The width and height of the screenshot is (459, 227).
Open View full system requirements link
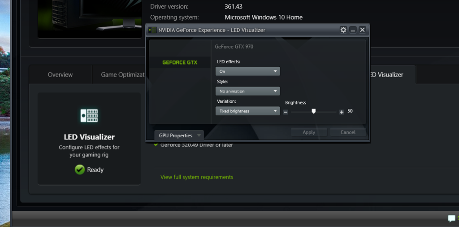(x=197, y=177)
